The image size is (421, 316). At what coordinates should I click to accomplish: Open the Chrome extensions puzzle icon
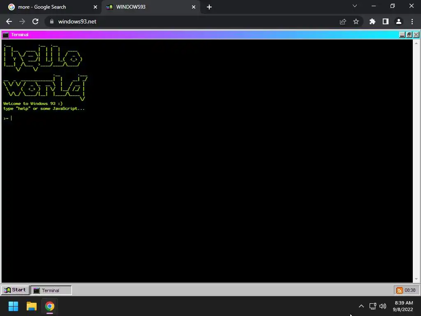click(x=372, y=21)
